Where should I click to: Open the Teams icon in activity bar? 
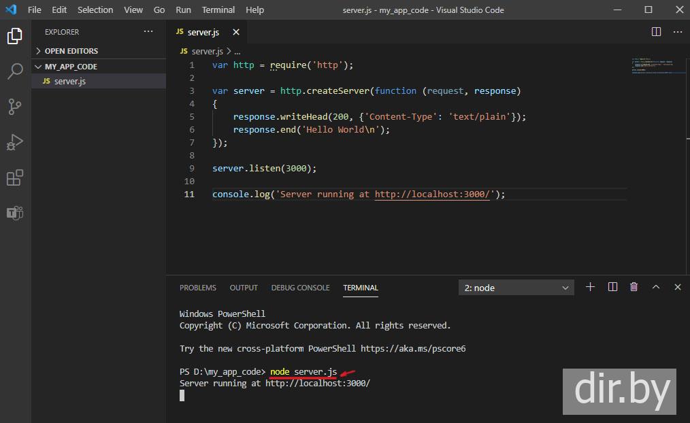click(15, 213)
